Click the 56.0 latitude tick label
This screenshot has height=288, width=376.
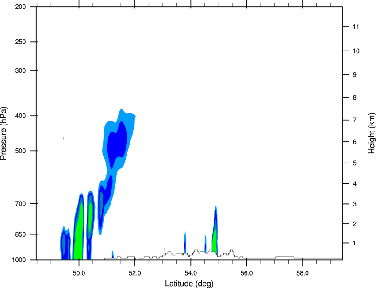pos(246,273)
